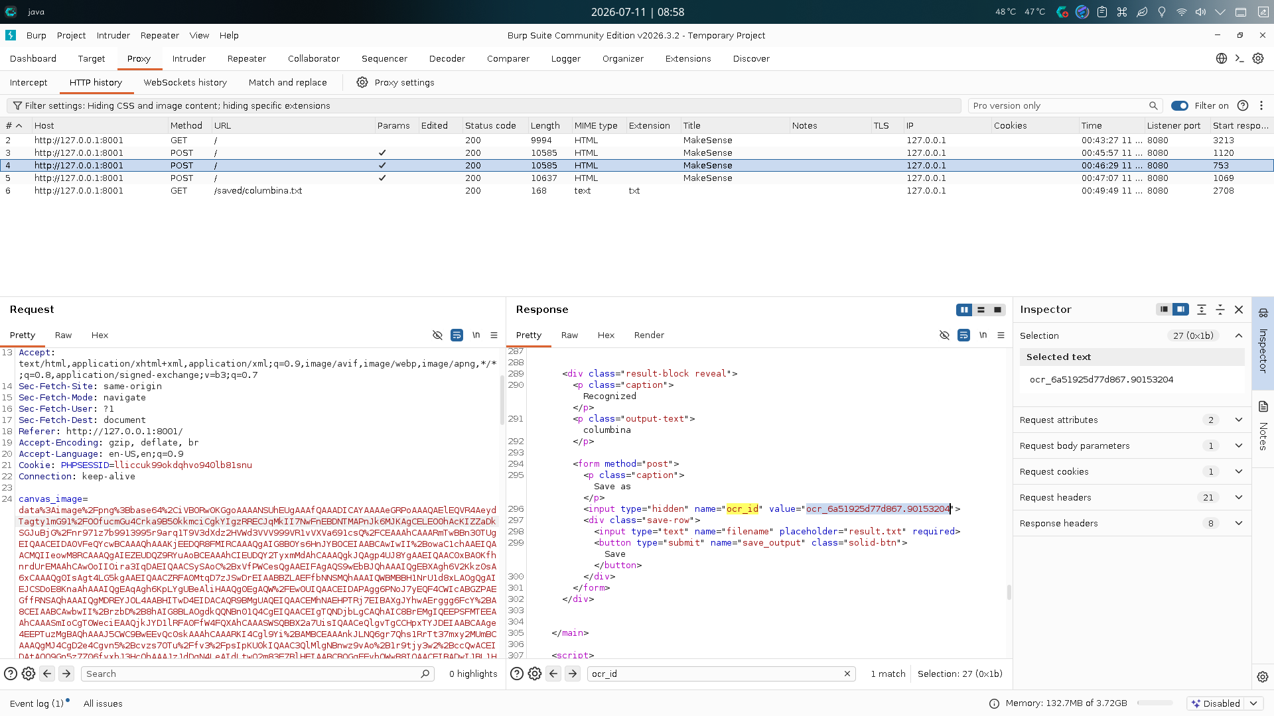
Task: Open Event log in status bar
Action: pos(36,703)
